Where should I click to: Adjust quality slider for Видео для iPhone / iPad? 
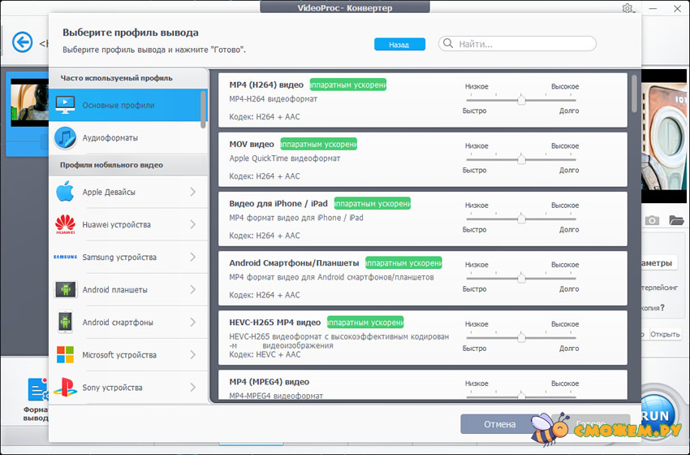[521, 219]
